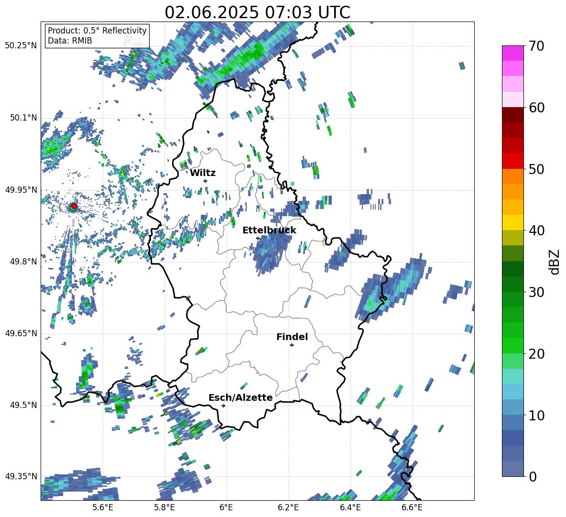Click the 49.8°N latitude label

pos(24,261)
